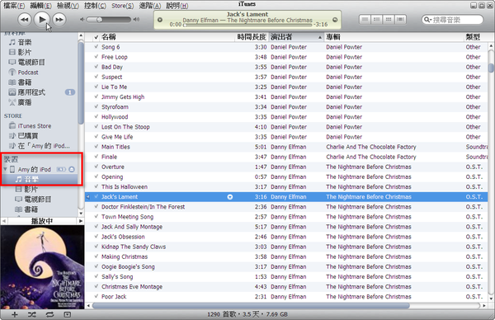495x320 pixels.
Task: Click the add playlist plus button
Action: coord(15,314)
